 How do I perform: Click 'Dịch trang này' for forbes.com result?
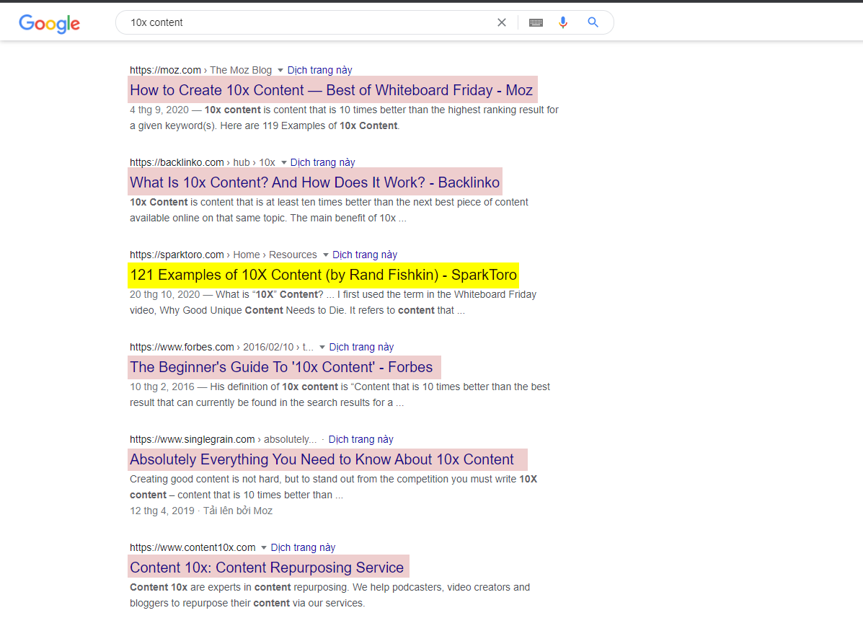point(361,348)
